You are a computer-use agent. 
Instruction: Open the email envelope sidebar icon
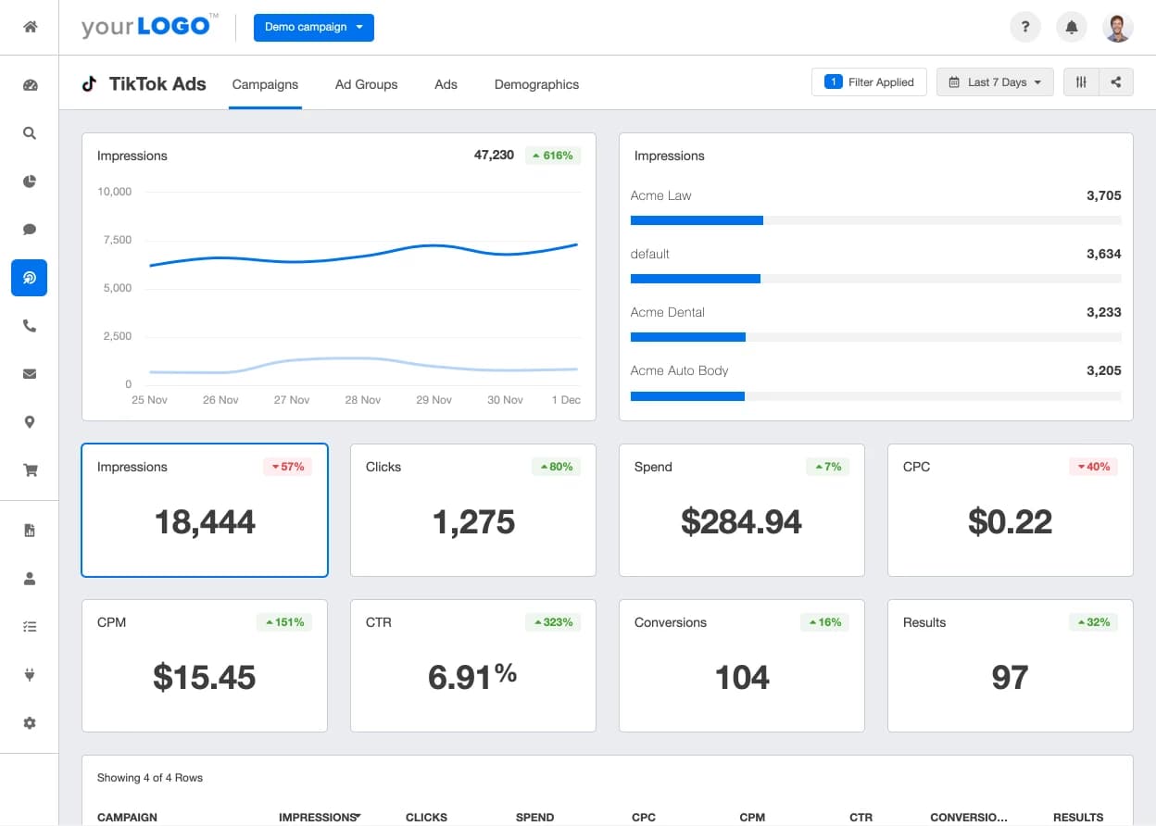(30, 374)
